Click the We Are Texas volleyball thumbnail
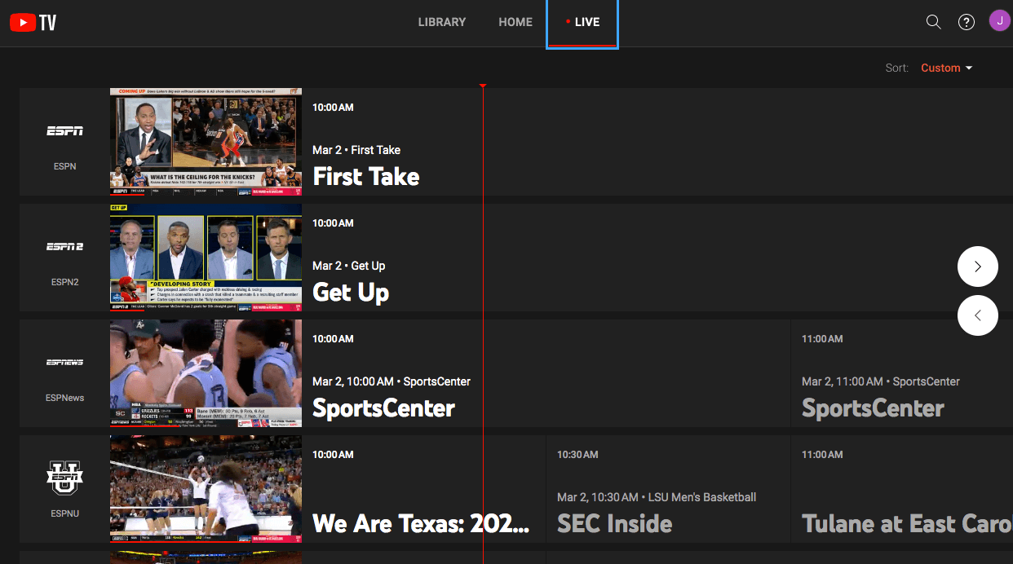 pos(205,489)
